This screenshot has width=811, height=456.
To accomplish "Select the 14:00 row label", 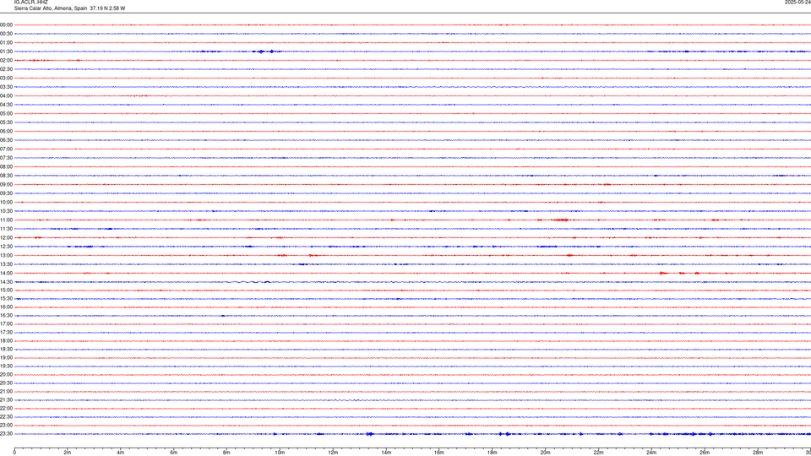I will pos(6,273).
